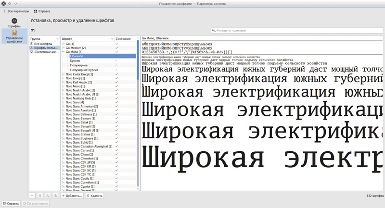Select the Noto Sans Cherokee [1] row
385x208 pixels.
click(x=99, y=159)
